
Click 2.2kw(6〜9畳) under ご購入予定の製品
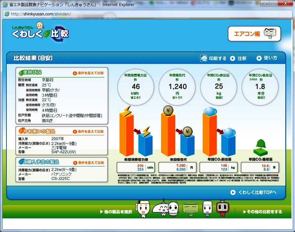(x=64, y=170)
